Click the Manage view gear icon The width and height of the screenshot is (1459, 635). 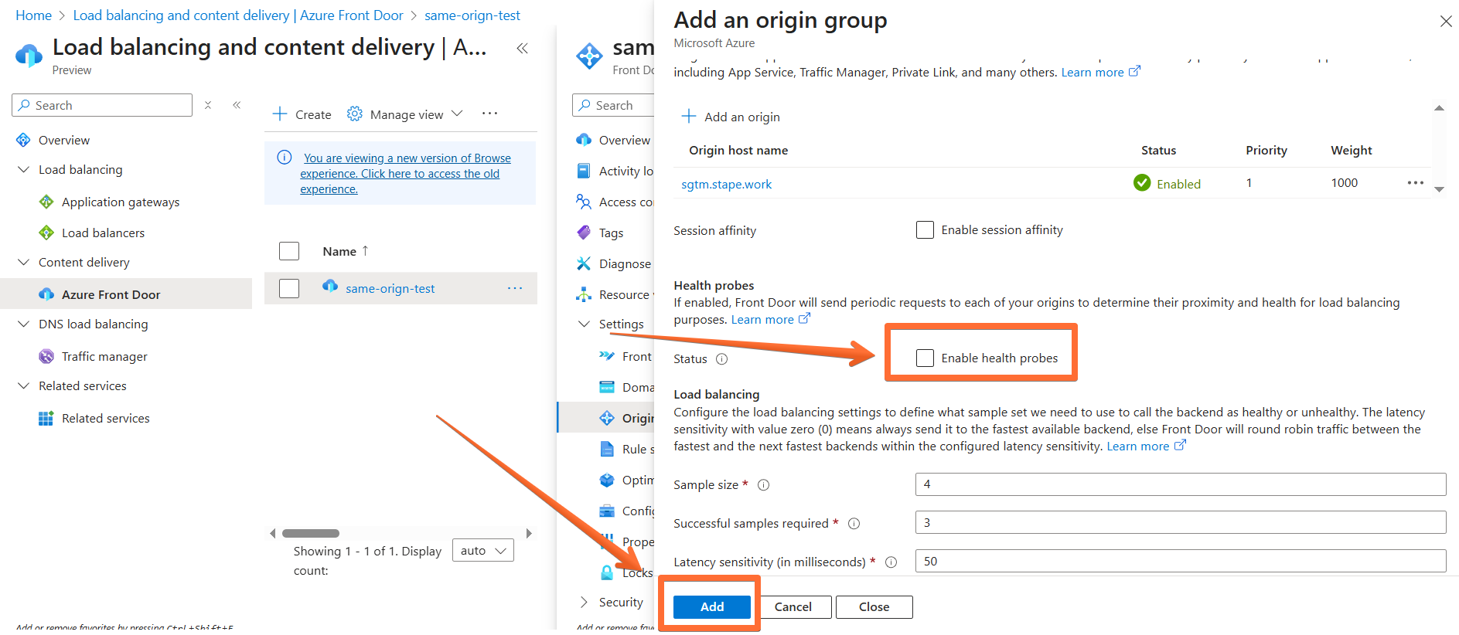[354, 114]
